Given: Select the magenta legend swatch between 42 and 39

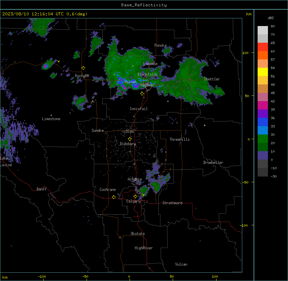Looking at the screenshot, I should (x=263, y=105).
